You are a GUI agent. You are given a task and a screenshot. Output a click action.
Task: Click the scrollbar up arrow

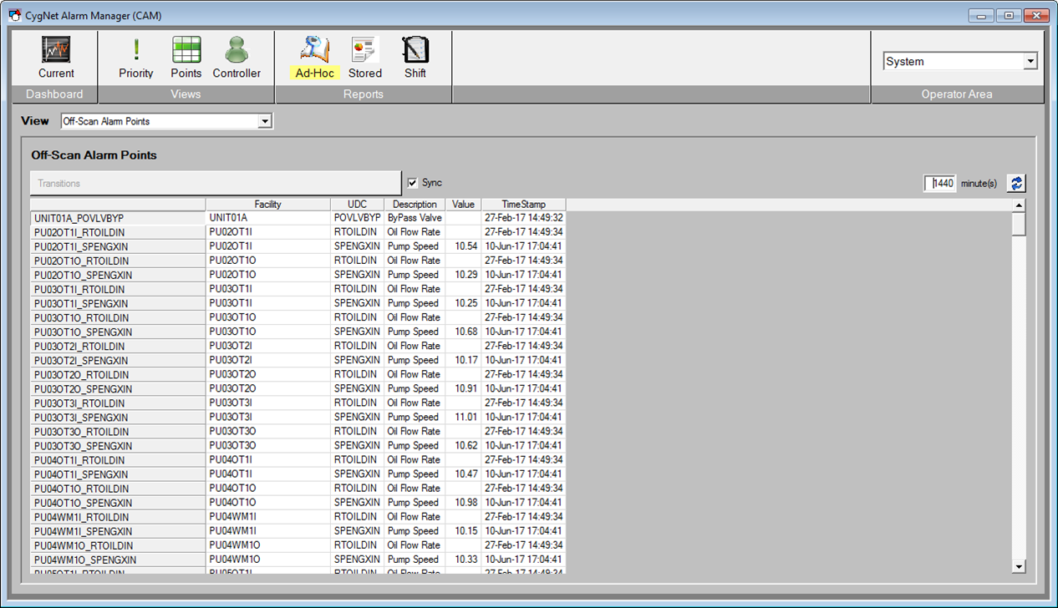(x=1019, y=205)
